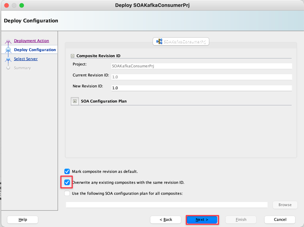Browse for a SOA configuration plan
Screen dimensions: 304x227
[x=285, y=205]
